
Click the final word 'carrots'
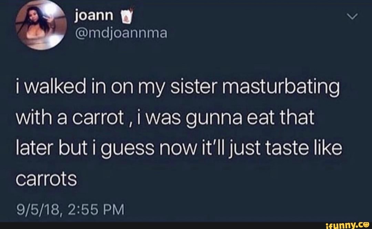[x=46, y=179]
